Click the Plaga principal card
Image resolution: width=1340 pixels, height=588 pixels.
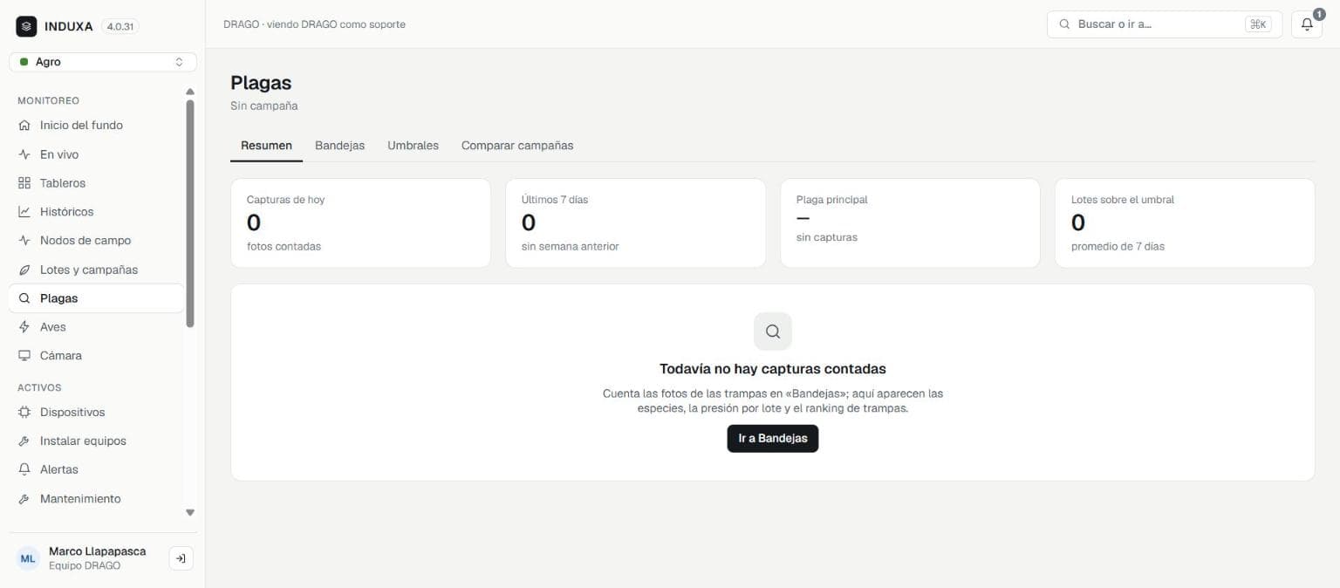tap(910, 223)
